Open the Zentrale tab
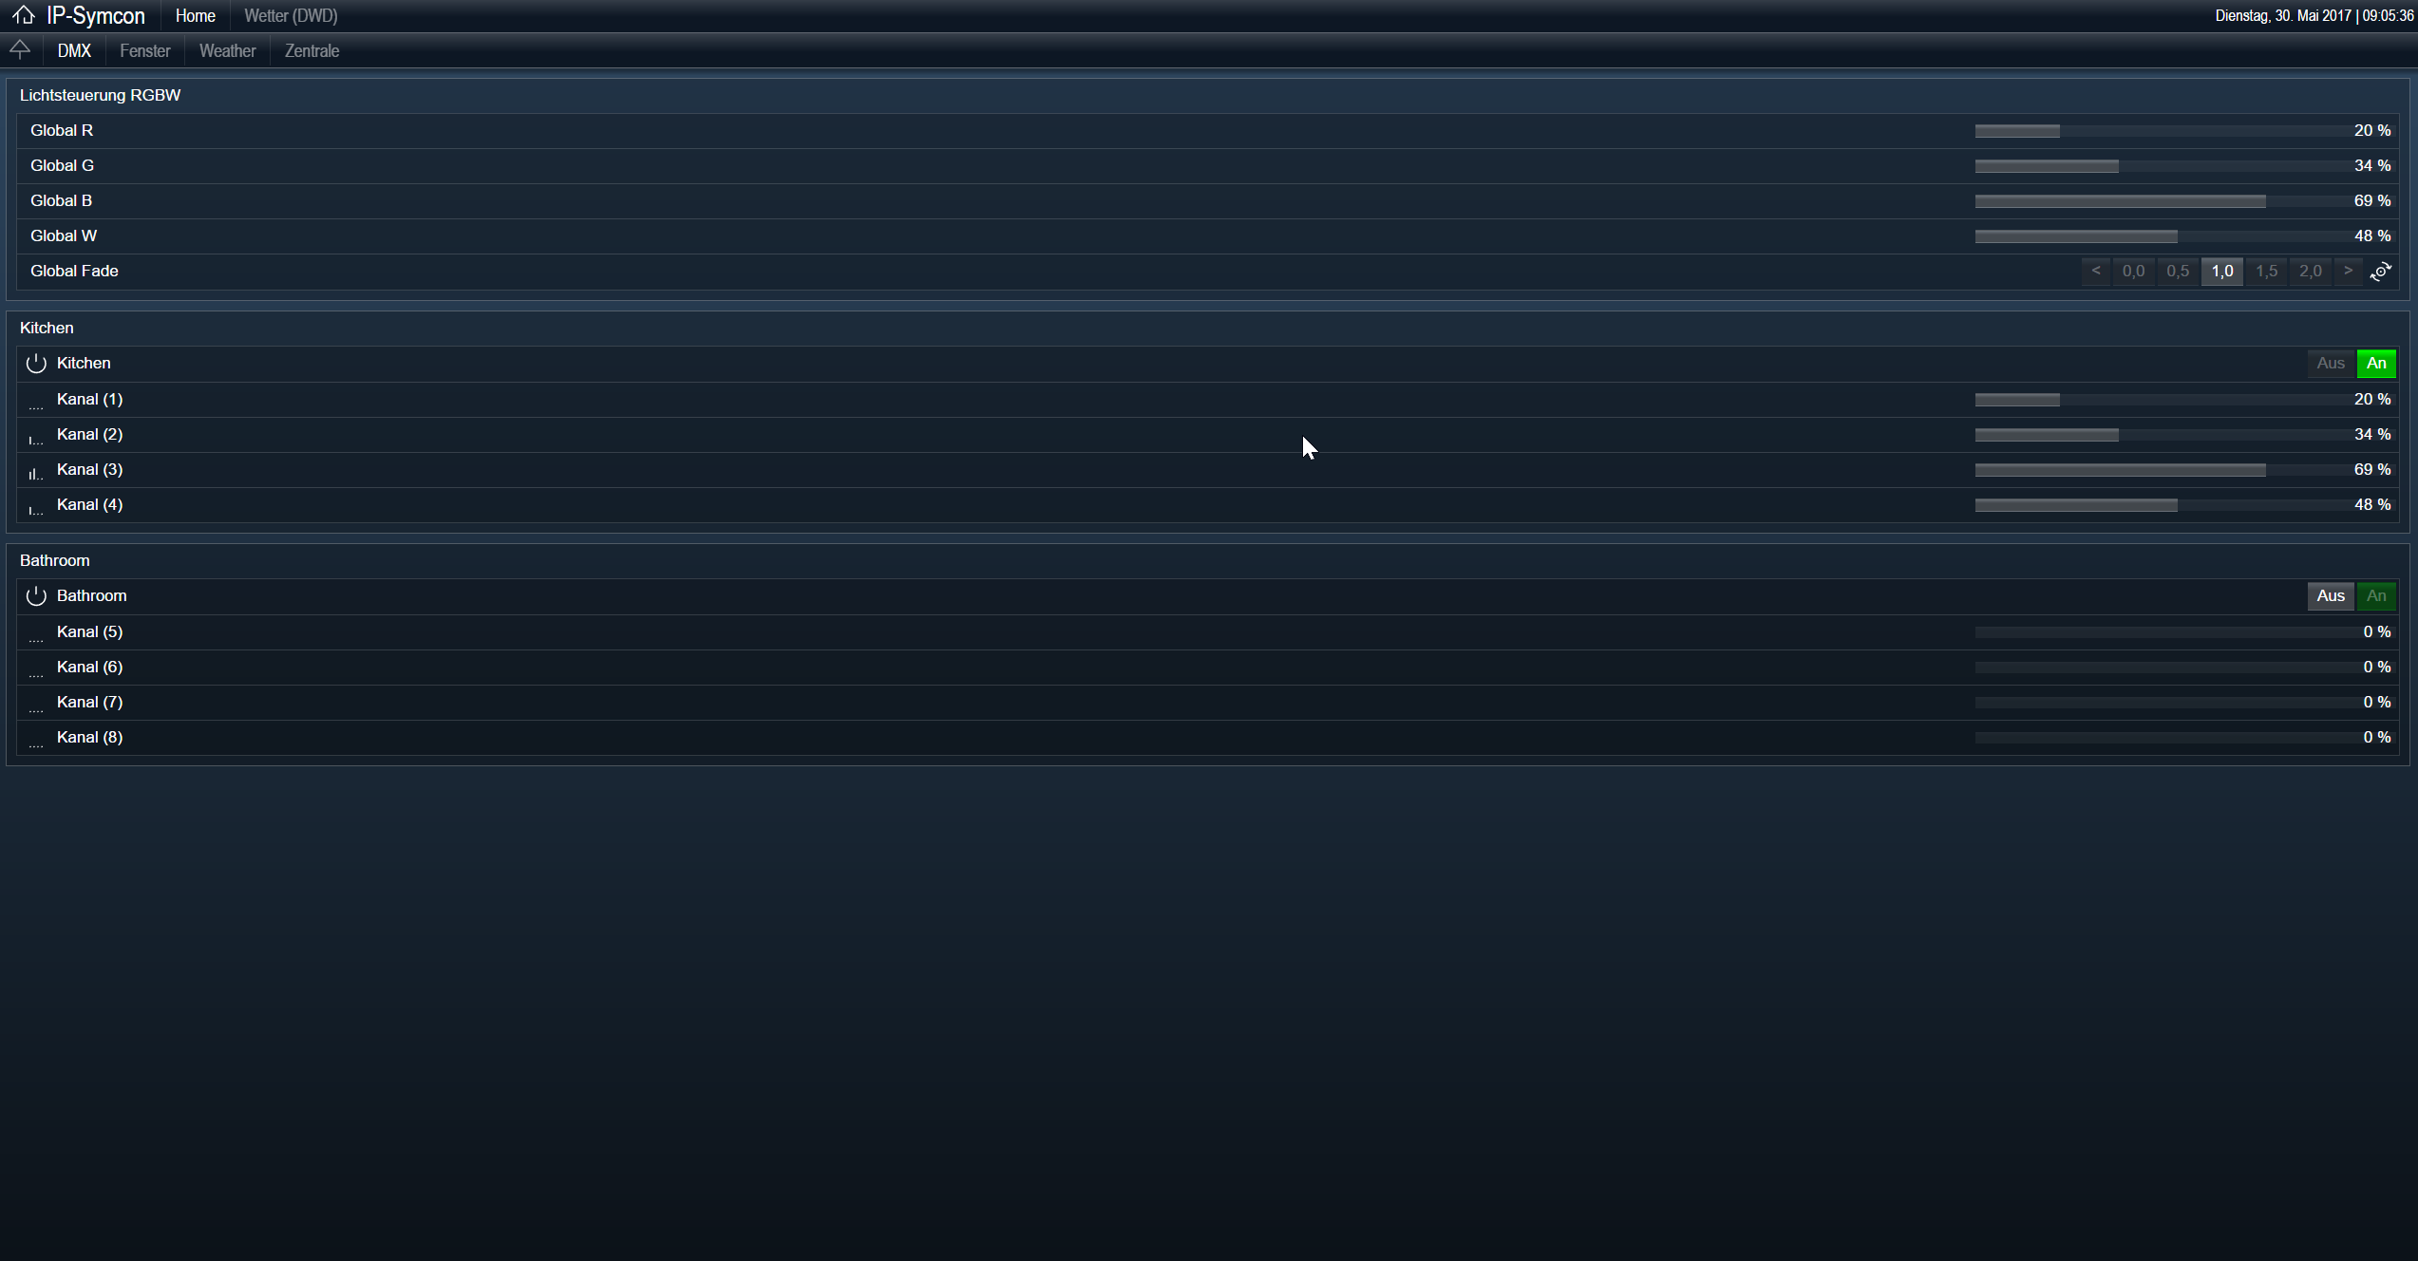The width and height of the screenshot is (2418, 1261). point(312,50)
